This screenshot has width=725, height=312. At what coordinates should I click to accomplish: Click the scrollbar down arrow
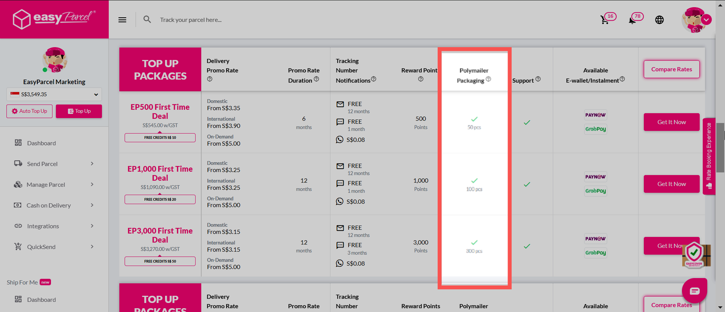[x=720, y=308]
